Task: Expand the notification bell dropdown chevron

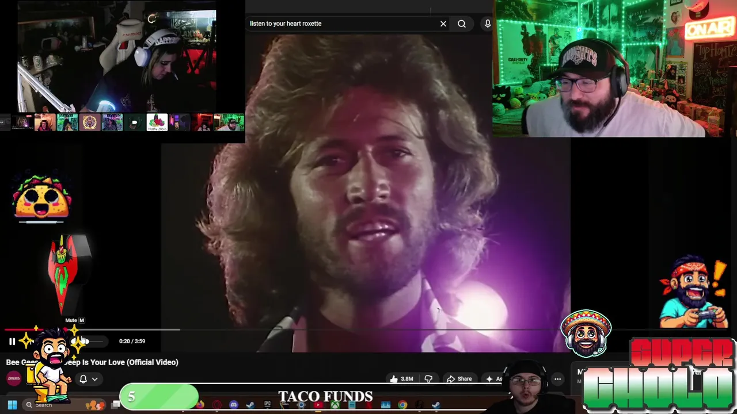Action: 94,379
